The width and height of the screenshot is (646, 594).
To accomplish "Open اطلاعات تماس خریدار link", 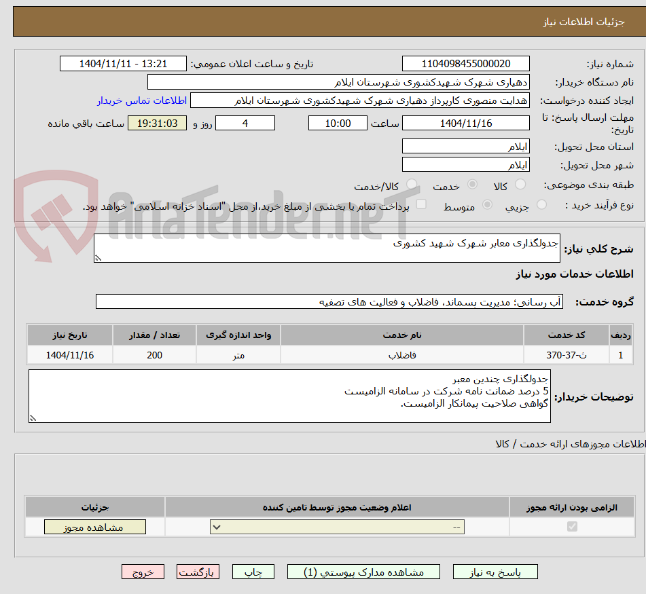I will 142,101.
